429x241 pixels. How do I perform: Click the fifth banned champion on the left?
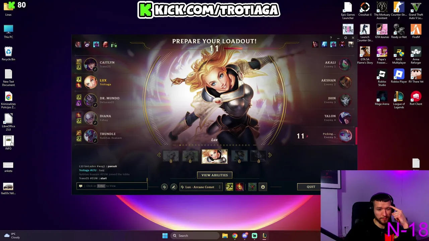pos(114,45)
